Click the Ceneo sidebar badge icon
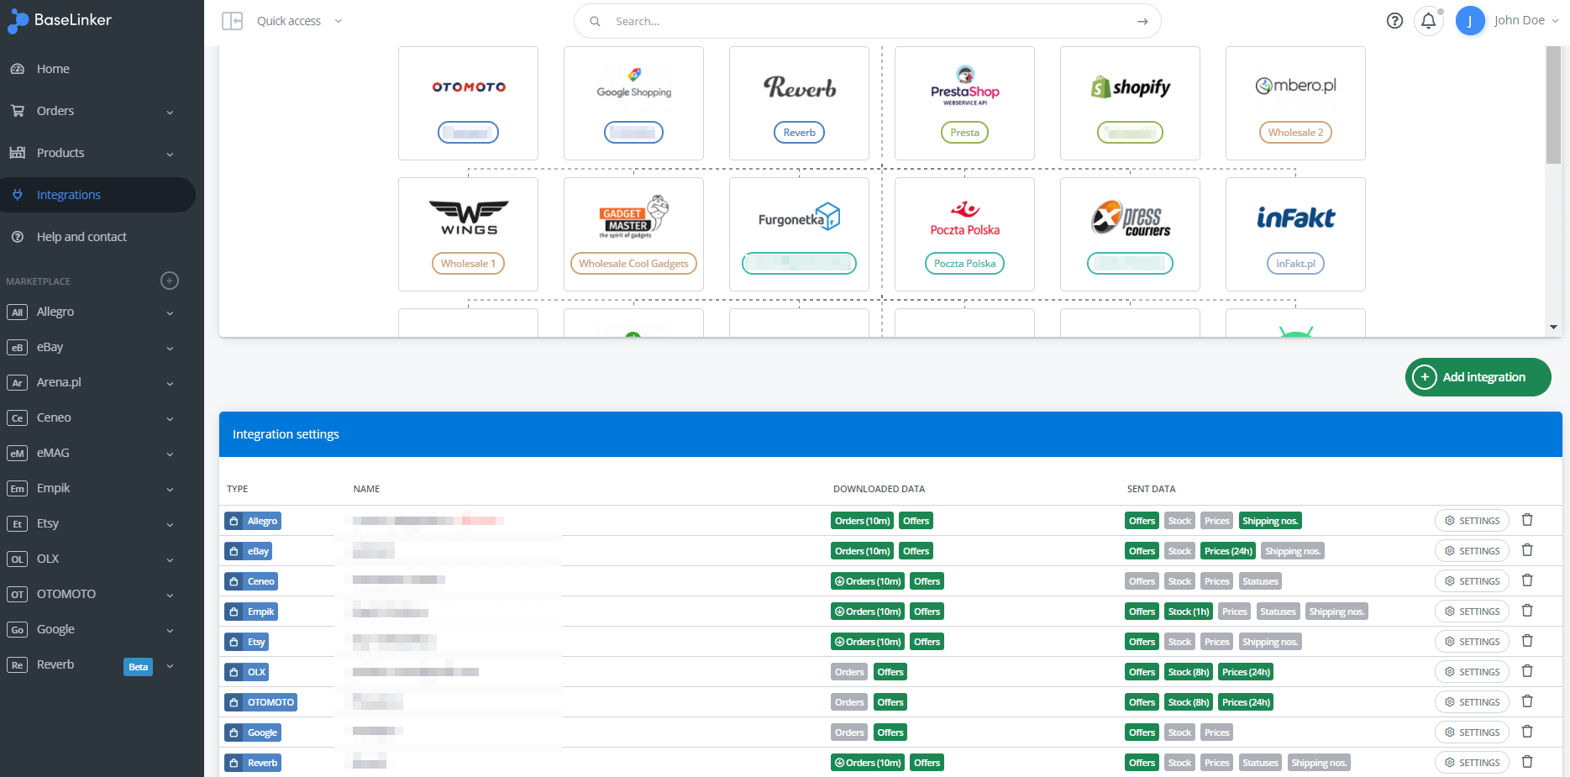This screenshot has width=1570, height=777. [x=17, y=418]
